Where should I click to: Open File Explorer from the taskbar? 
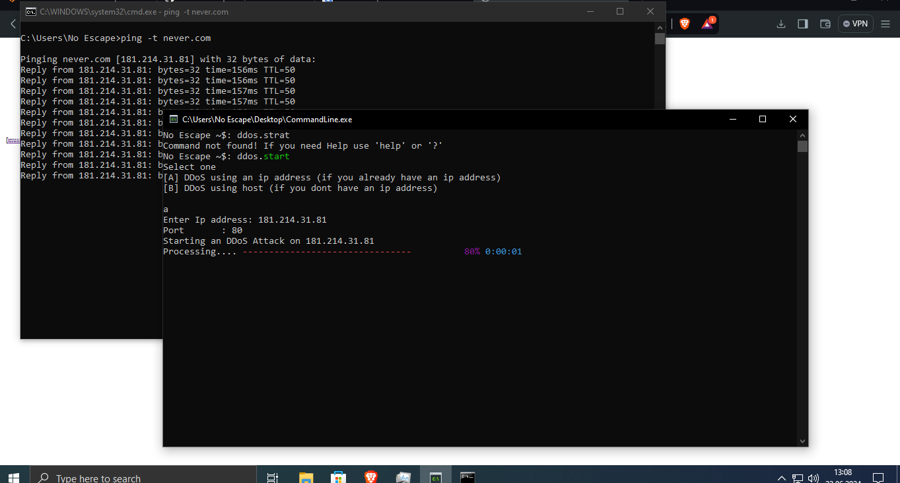(305, 475)
